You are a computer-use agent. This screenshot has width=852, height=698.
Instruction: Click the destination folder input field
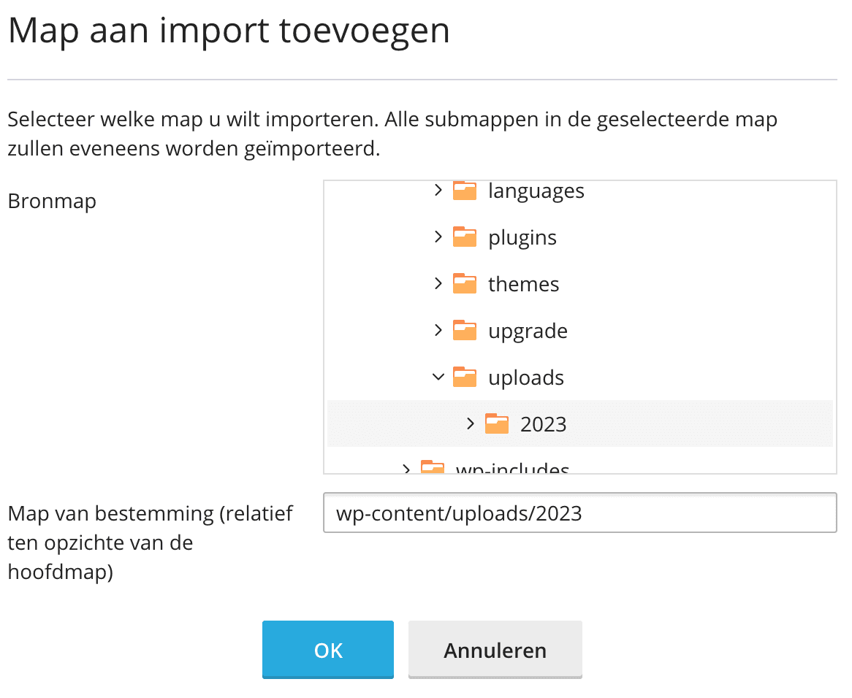[579, 513]
